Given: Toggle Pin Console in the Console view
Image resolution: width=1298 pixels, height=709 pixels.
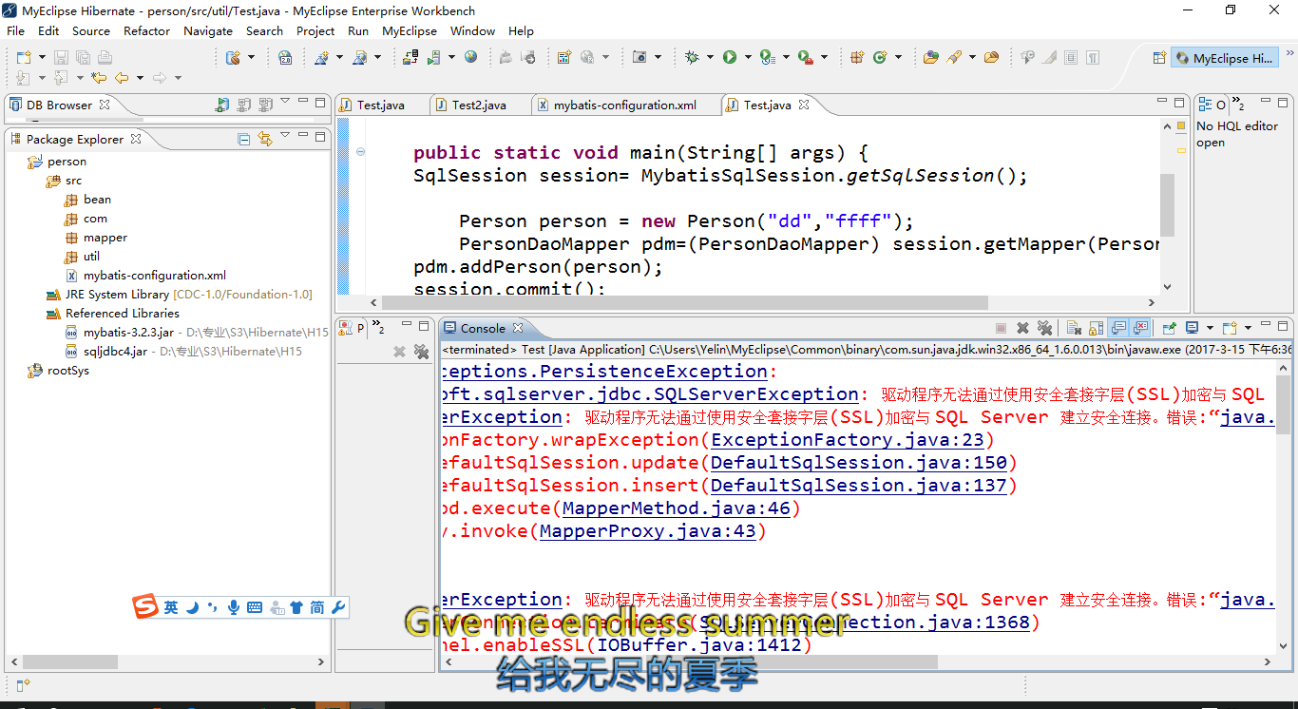Looking at the screenshot, I should pyautogui.click(x=1167, y=327).
